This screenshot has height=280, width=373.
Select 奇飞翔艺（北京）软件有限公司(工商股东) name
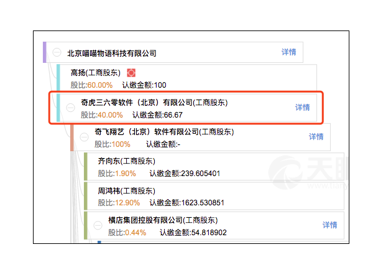[164, 132]
